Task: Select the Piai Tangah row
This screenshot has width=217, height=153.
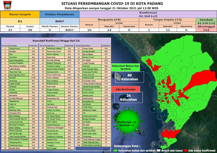Action: coord(57,148)
